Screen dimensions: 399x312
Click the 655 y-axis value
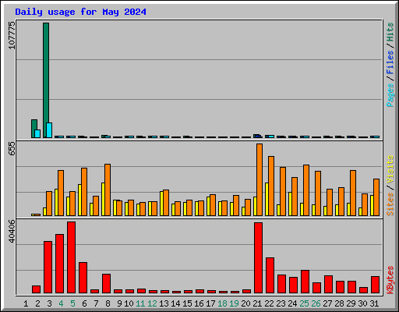(x=12, y=149)
